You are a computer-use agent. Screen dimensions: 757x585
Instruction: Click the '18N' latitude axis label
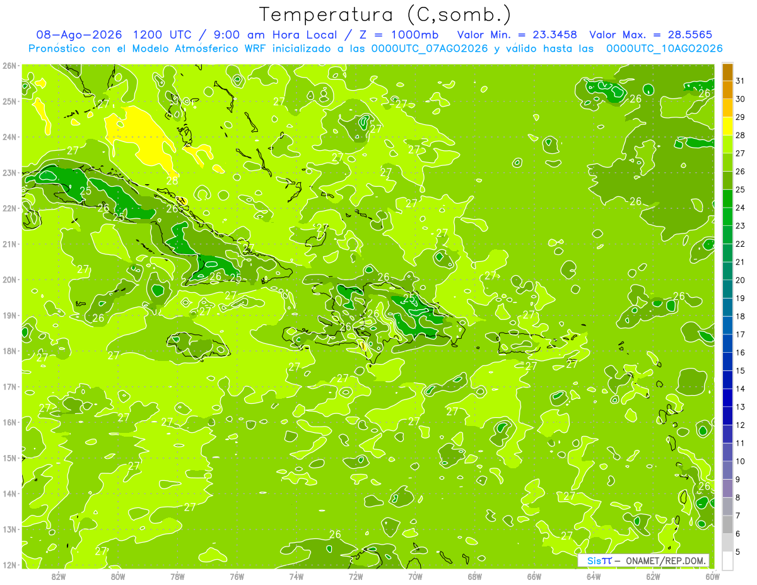[x=9, y=351]
